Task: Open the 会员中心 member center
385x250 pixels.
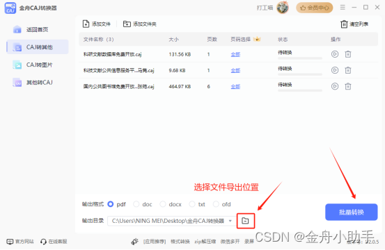Action: pyautogui.click(x=315, y=8)
